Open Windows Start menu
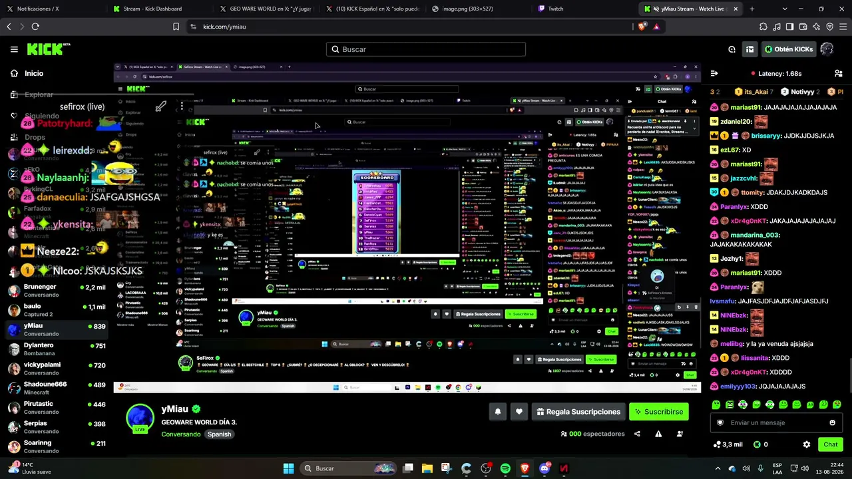852x479 pixels. pos(288,468)
